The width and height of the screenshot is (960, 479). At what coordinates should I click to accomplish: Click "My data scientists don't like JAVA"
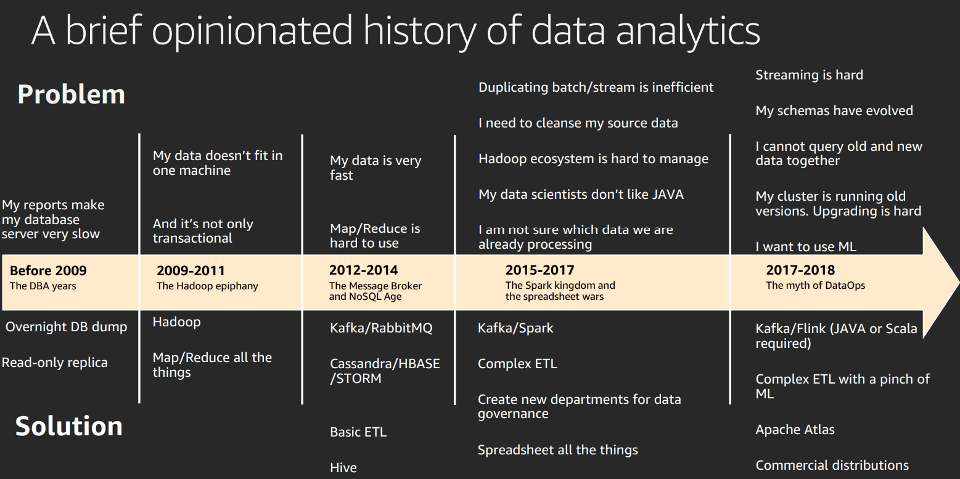tap(581, 195)
